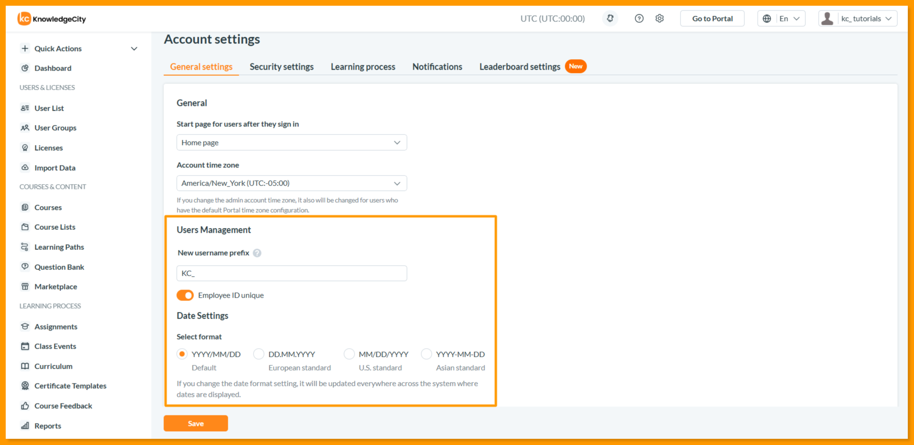The width and height of the screenshot is (914, 445).
Task: Click the Courses icon
Action: [x=25, y=207]
